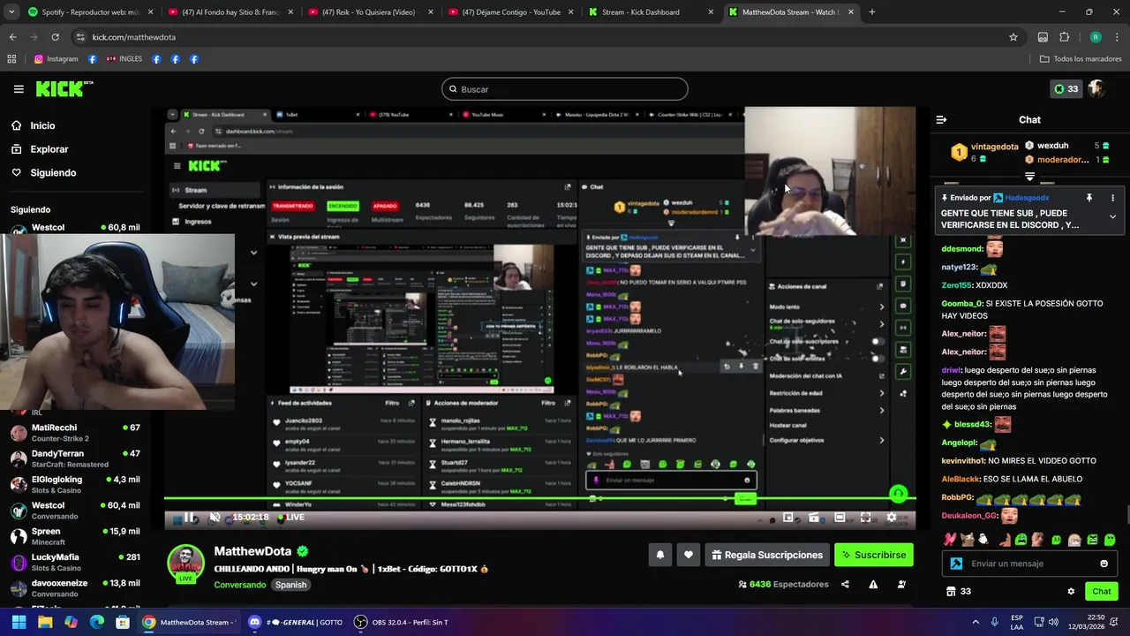Open Instagram bookmark
This screenshot has width=1130, height=636.
tap(56, 59)
